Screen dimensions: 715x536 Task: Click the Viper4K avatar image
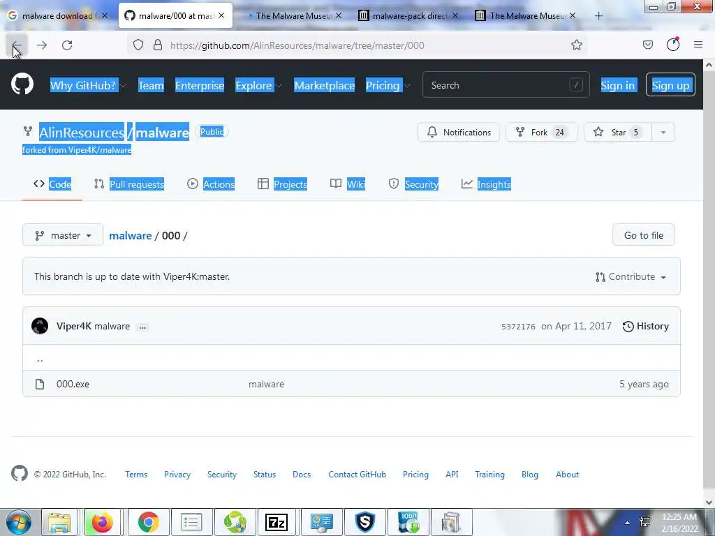point(40,326)
